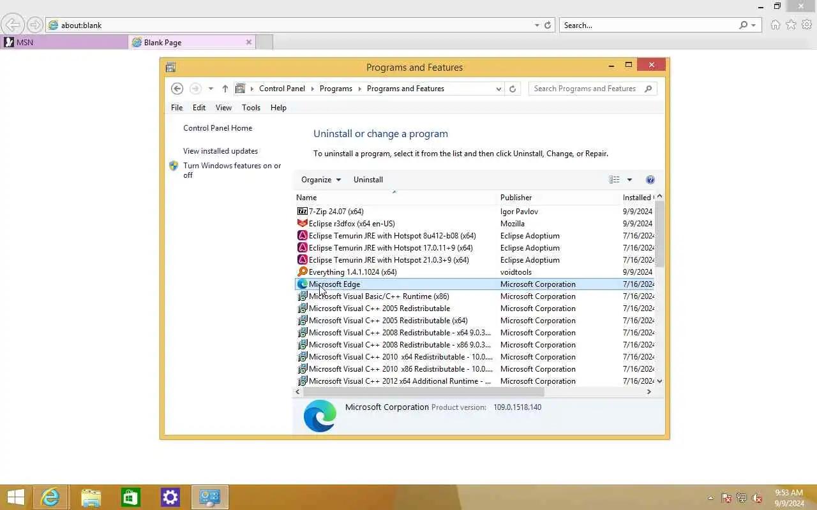
Task: Click the Visual Basic/C++ Runtime (x86) icon
Action: click(303, 296)
